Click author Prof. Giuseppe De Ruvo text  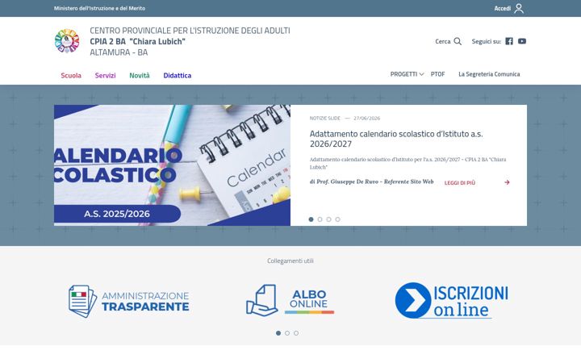(372, 181)
